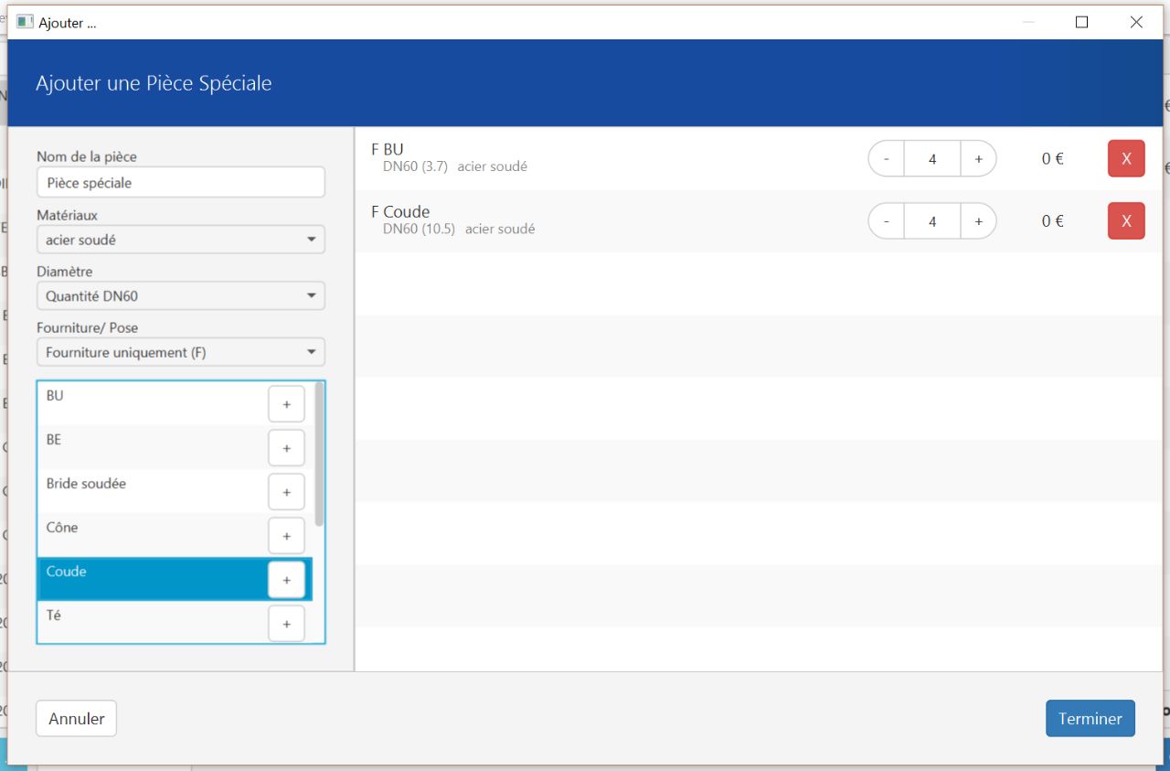The image size is (1170, 771).
Task: Click the Terminer button
Action: point(1090,719)
